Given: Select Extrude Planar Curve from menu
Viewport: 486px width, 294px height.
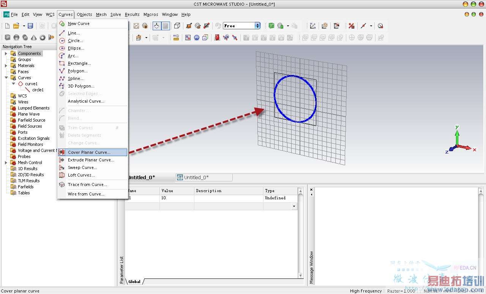Looking at the screenshot, I should point(91,160).
